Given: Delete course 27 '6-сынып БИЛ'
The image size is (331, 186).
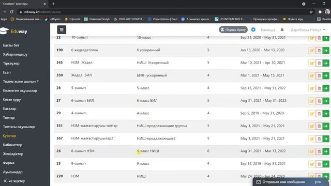Looking at the screenshot, I should 319,101.
